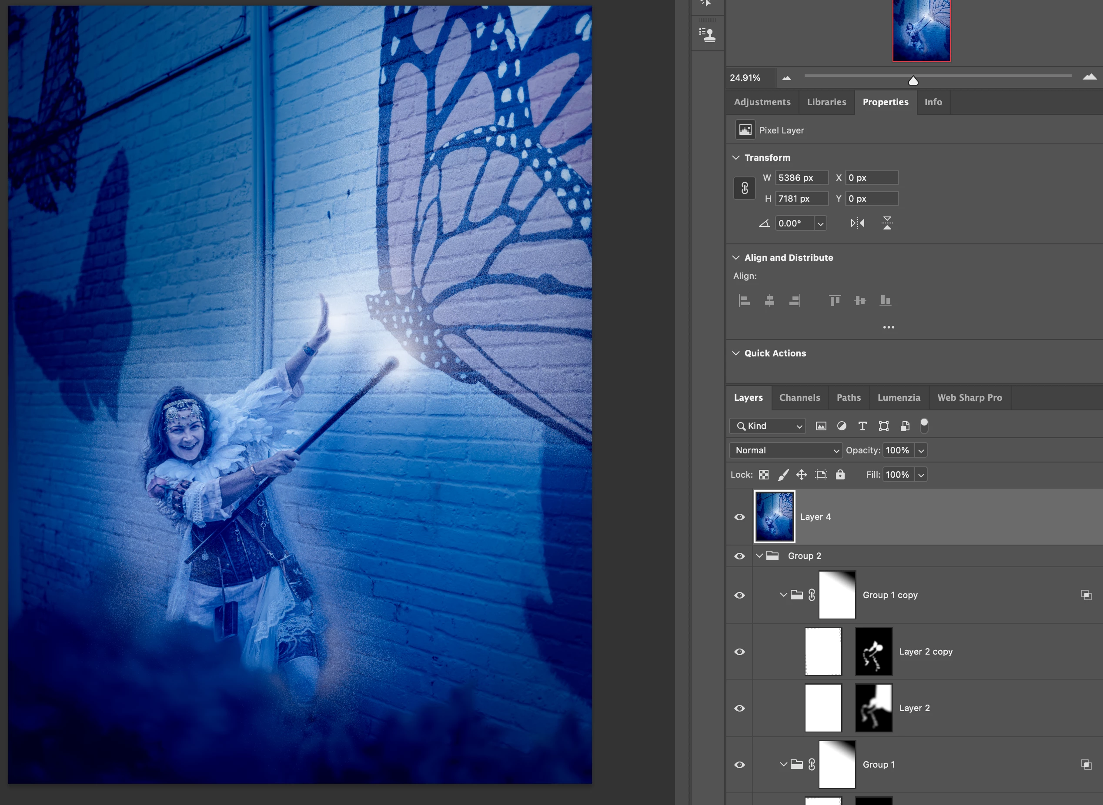The height and width of the screenshot is (805, 1103).
Task: Collapse the Group 2 folder
Action: (x=759, y=556)
